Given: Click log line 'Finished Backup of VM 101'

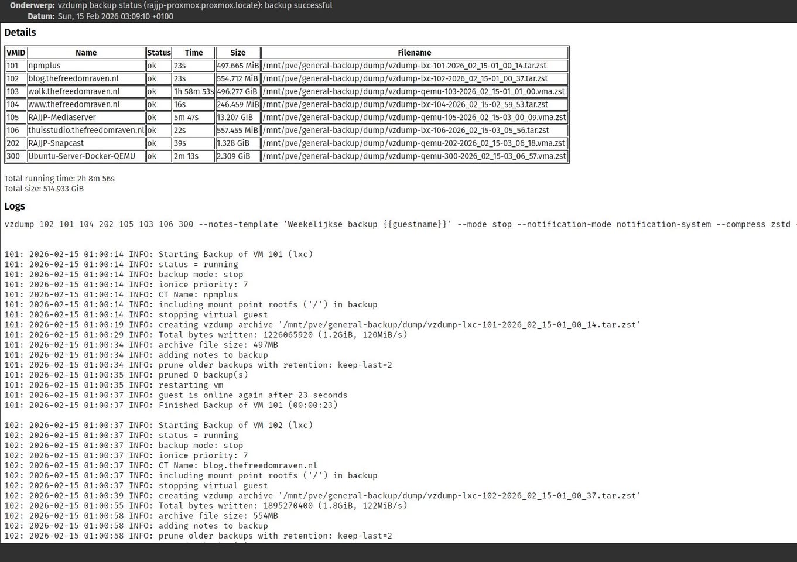Looking at the screenshot, I should point(171,405).
